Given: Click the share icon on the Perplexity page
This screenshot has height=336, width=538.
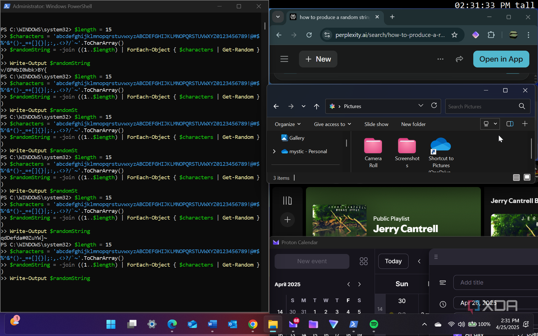Looking at the screenshot, I should pos(460,59).
